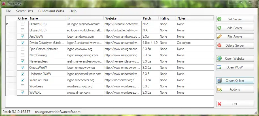This screenshot has width=259, height=116.
Task: Click the computer icon on Check Online
Action: coord(219,81)
